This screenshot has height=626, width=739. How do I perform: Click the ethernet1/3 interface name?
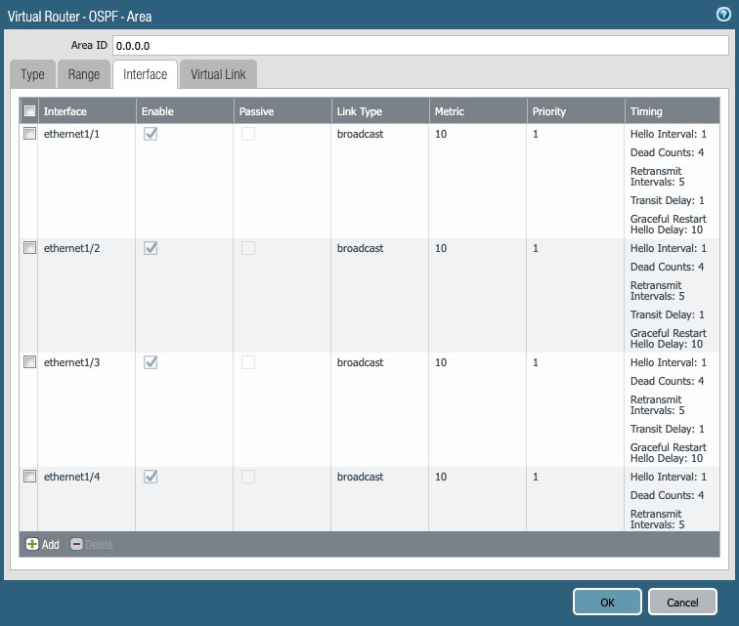click(71, 362)
